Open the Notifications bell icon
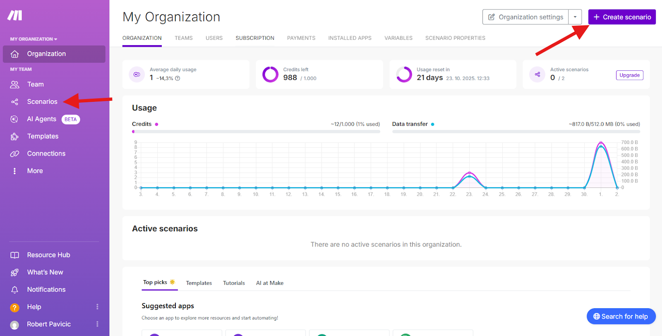662x336 pixels. click(x=14, y=290)
